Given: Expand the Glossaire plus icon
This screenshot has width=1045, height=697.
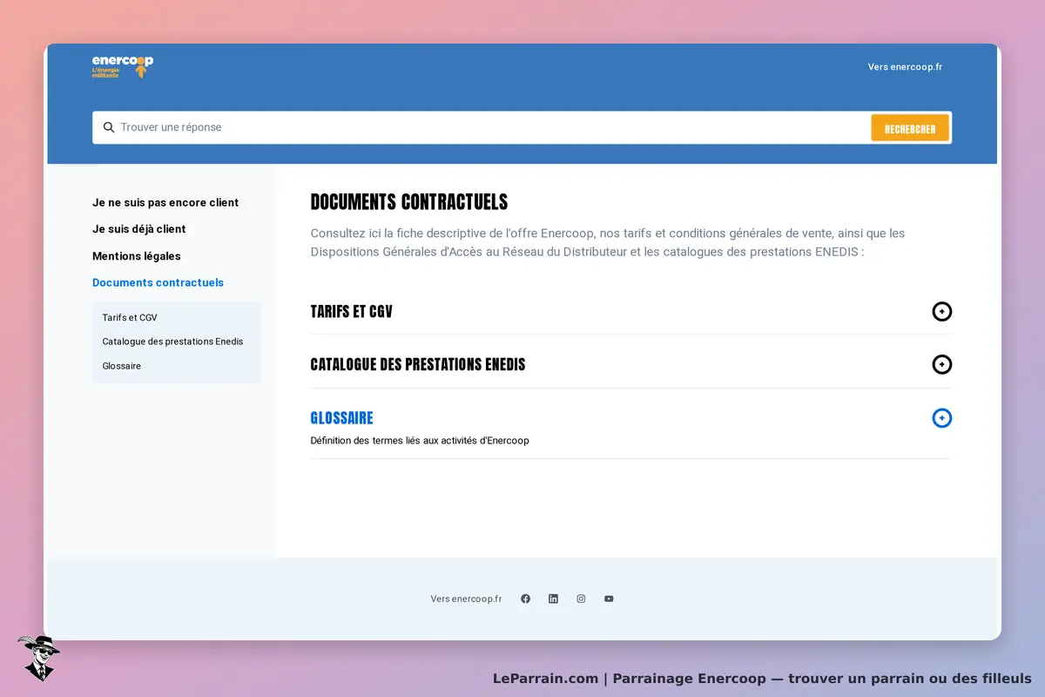Looking at the screenshot, I should [x=941, y=418].
